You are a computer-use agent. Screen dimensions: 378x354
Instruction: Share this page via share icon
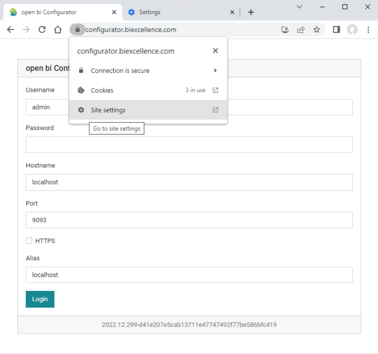pyautogui.click(x=301, y=30)
